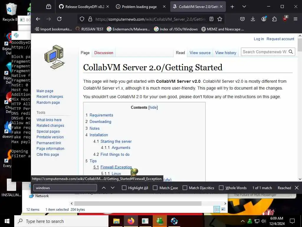
Task: List all tabs dropdown arrow
Action: (x=244, y=7)
